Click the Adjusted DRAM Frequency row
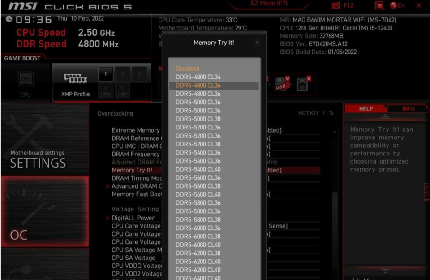 tap(215, 162)
